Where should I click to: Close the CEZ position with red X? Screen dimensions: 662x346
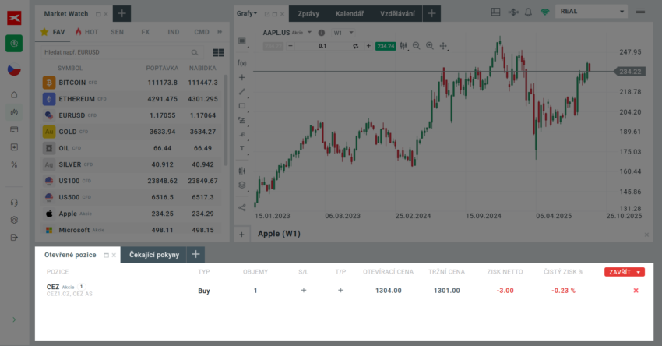pos(636,291)
